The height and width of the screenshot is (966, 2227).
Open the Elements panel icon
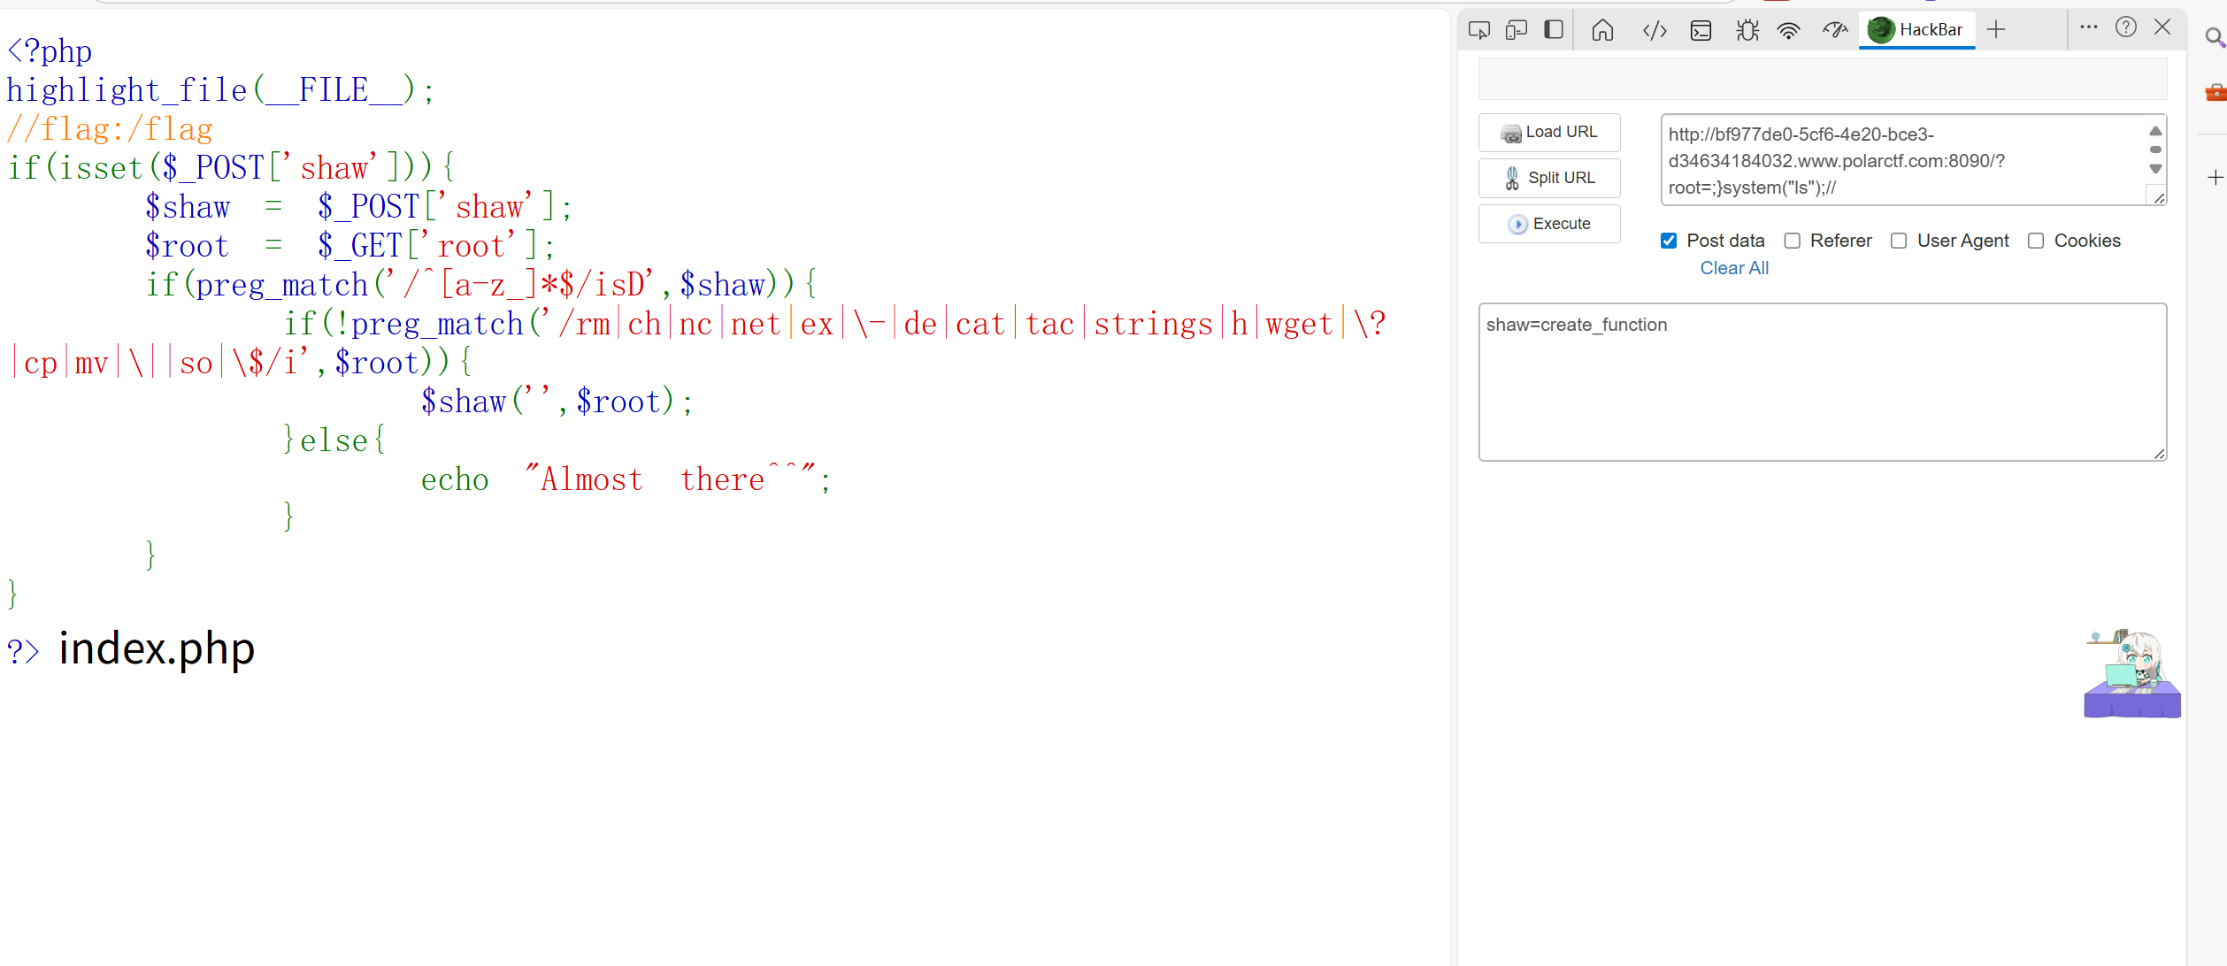[1655, 30]
